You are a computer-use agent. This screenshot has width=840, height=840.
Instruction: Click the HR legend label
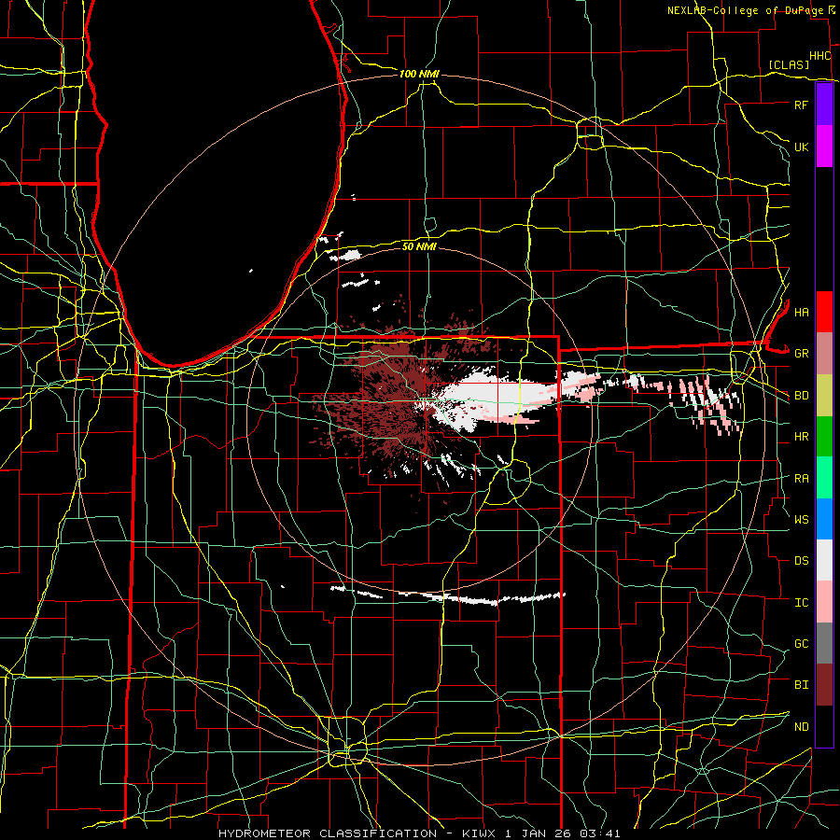tap(801, 437)
